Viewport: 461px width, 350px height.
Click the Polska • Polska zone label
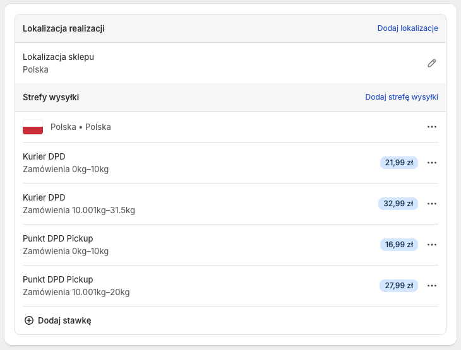click(x=80, y=127)
